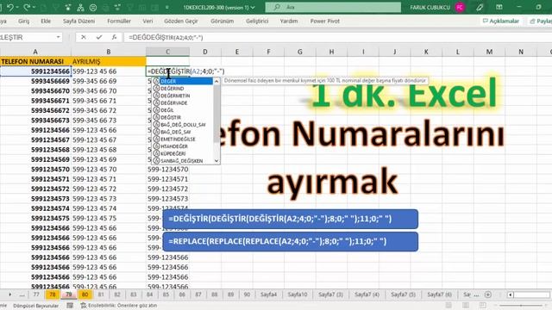The height and width of the screenshot is (310, 552).
Task: Open the Yardım ribbon tab
Action: [x=289, y=21]
